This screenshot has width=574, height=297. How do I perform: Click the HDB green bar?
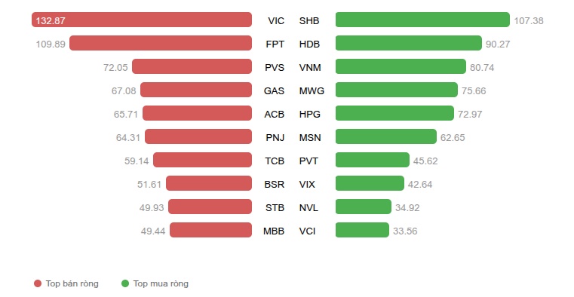pos(409,43)
